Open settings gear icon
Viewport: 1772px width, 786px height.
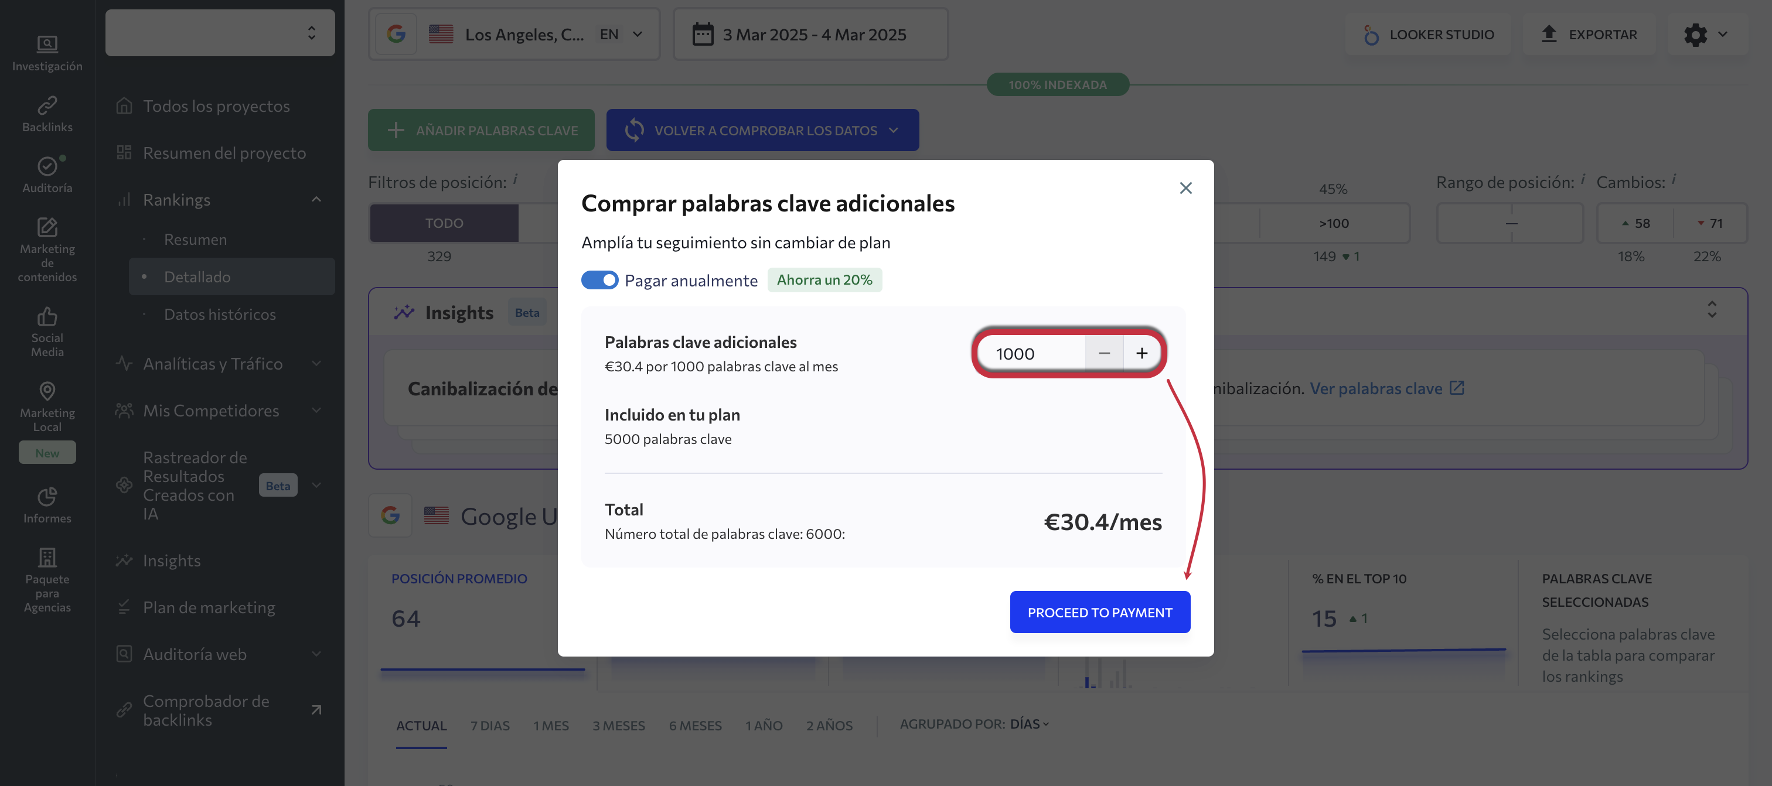click(x=1695, y=34)
